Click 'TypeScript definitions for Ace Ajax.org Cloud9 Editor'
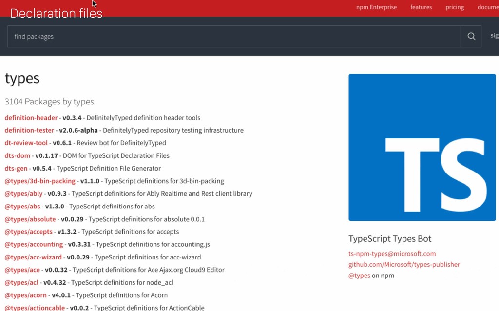499x311 pixels. click(x=149, y=270)
